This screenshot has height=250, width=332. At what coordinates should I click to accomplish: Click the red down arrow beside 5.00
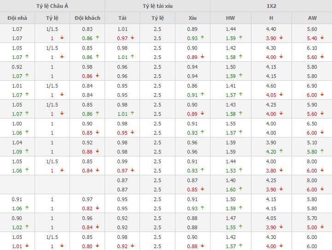click(322, 227)
